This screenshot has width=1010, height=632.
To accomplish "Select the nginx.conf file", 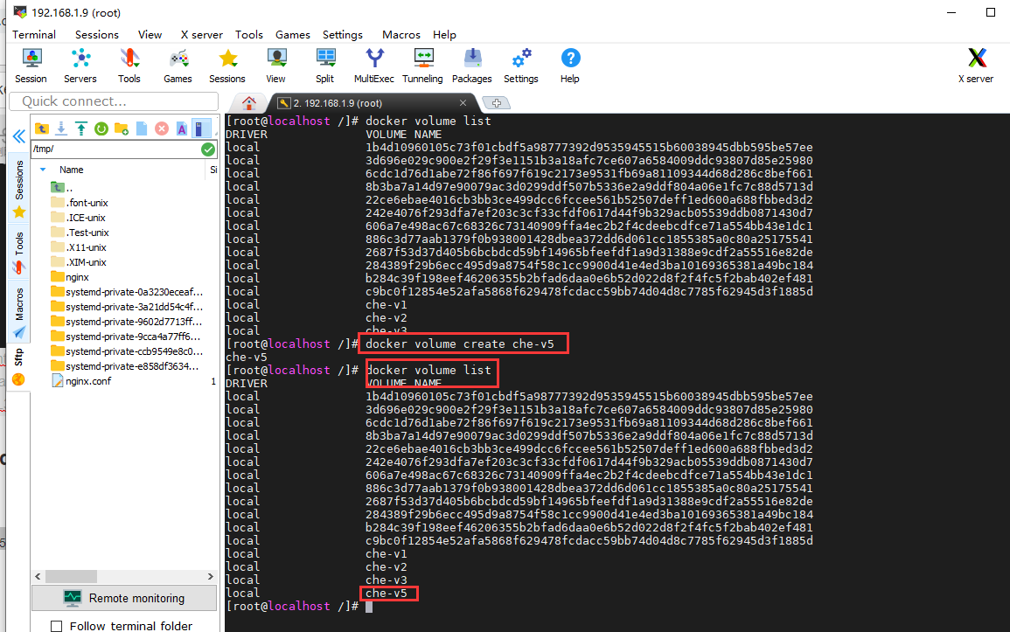I will [x=81, y=381].
